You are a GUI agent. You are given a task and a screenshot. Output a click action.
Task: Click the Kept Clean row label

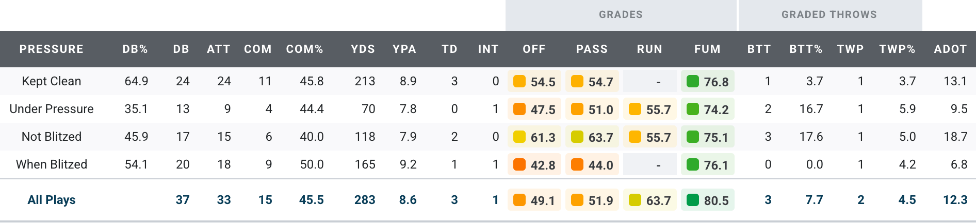click(52, 81)
